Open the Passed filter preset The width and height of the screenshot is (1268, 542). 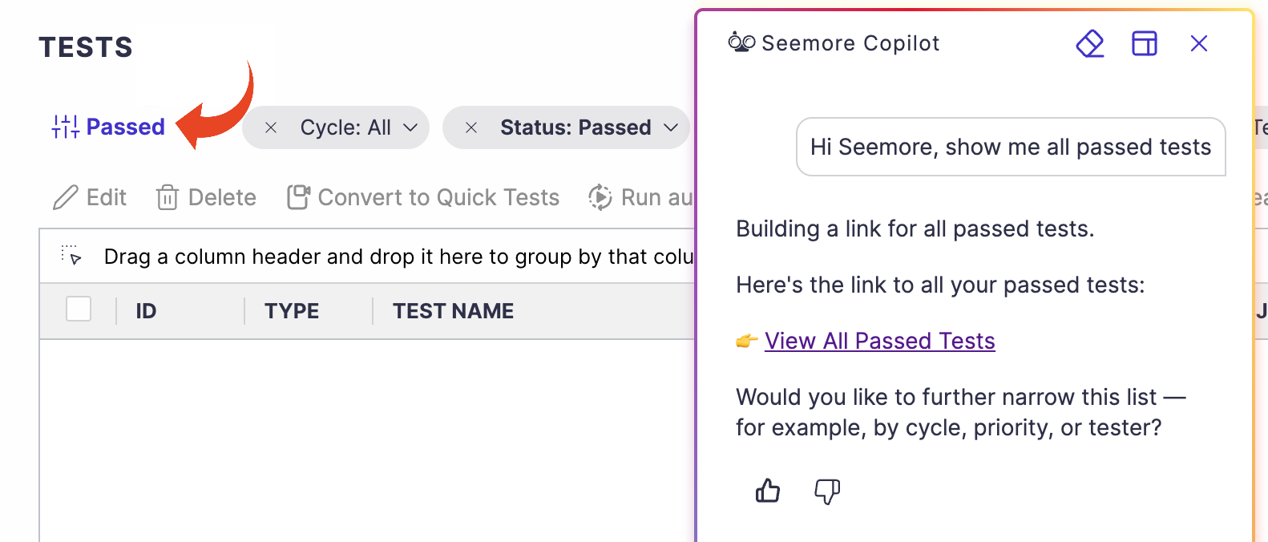pos(126,127)
